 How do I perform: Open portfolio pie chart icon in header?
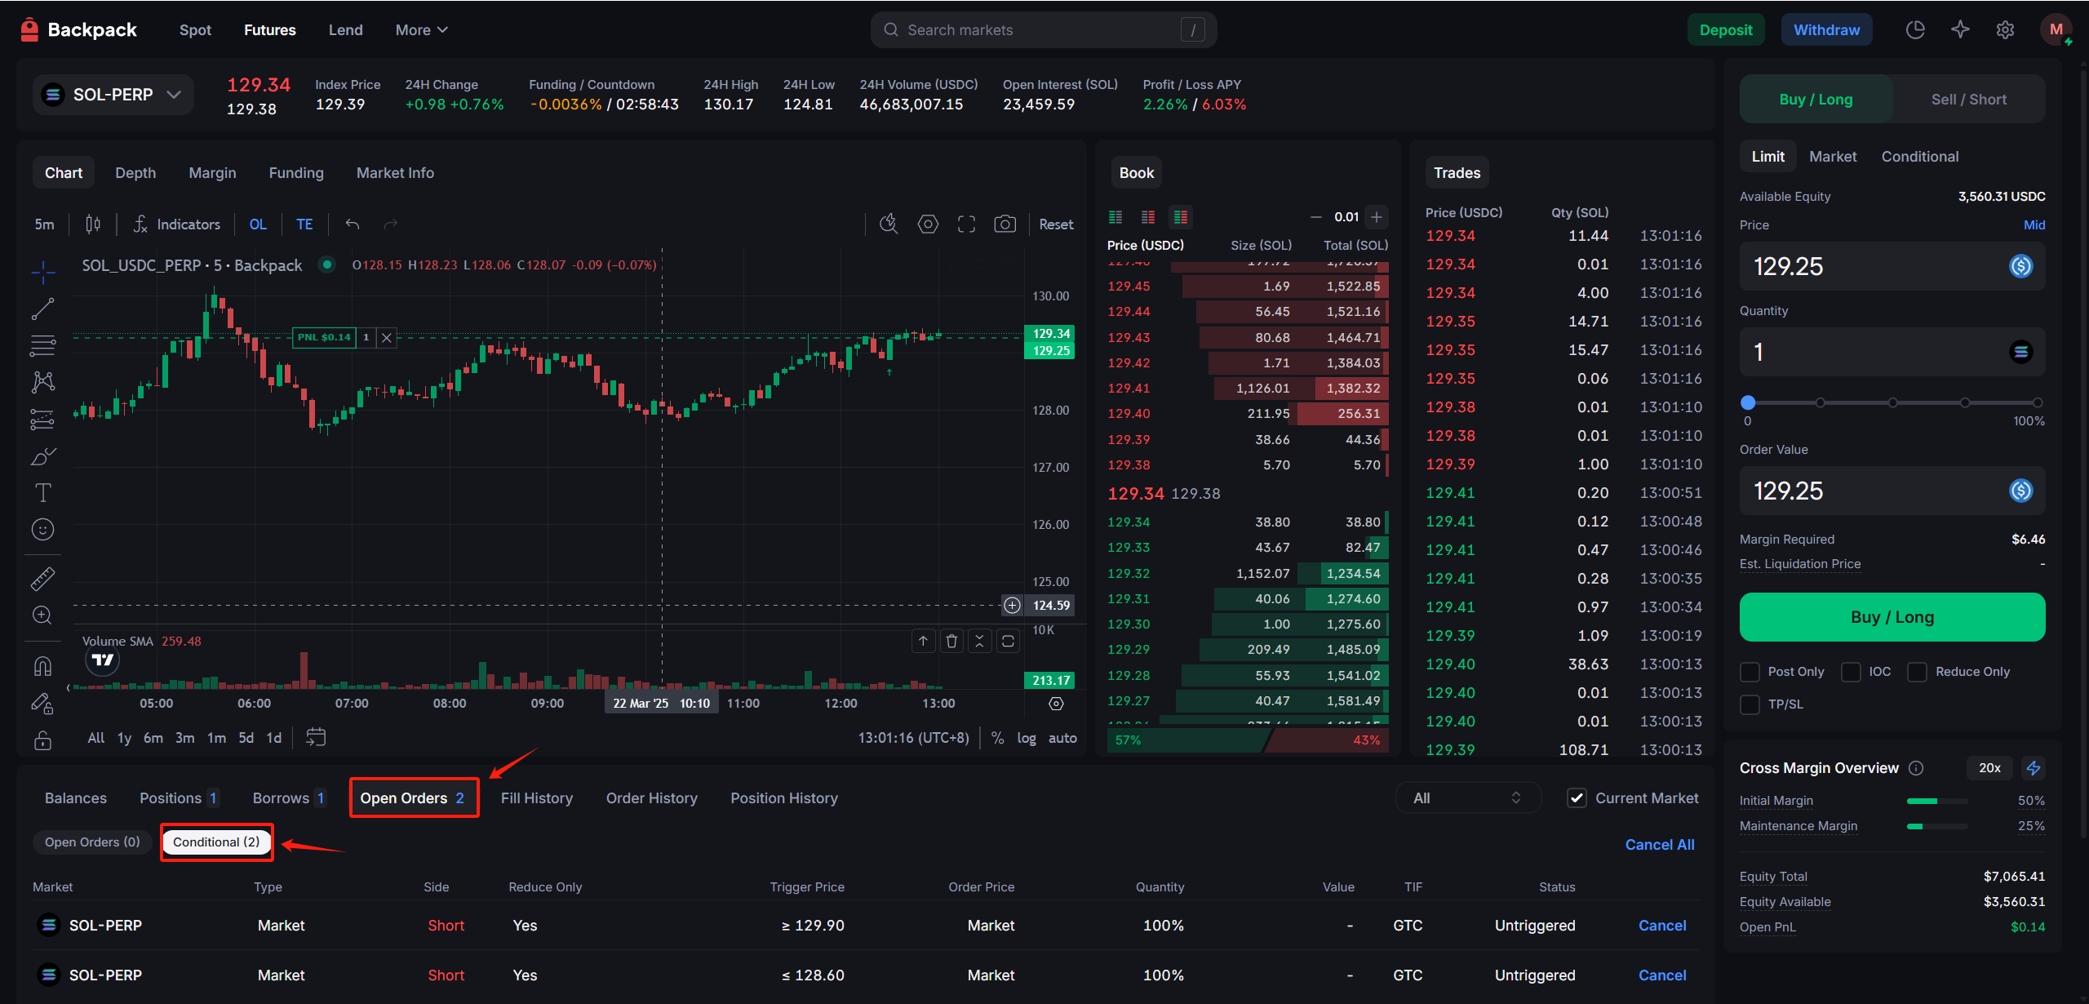coord(1915,30)
